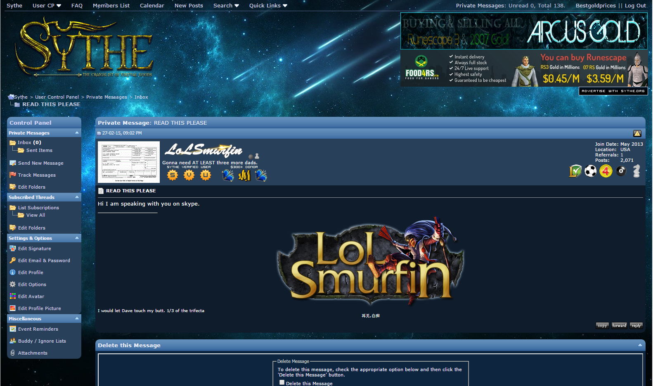653x386 pixels.
Task: Click the soccer ball award badge
Action: (x=591, y=171)
